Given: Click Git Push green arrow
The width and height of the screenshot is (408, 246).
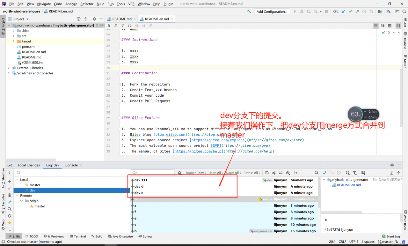Looking at the screenshot, I should (357, 11).
